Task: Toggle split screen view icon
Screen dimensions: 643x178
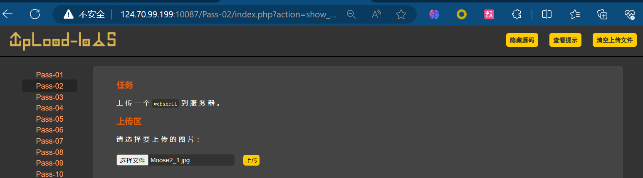Action: click(547, 14)
